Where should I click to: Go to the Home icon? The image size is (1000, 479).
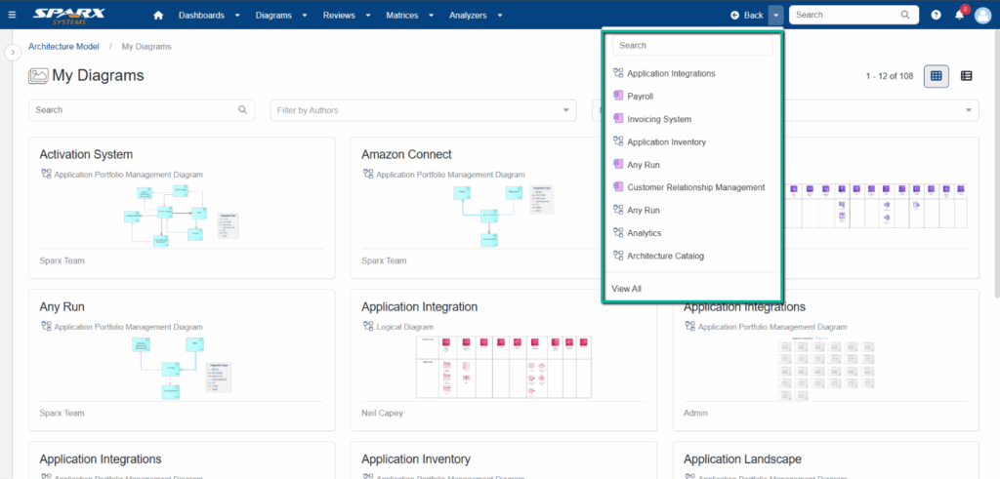158,16
